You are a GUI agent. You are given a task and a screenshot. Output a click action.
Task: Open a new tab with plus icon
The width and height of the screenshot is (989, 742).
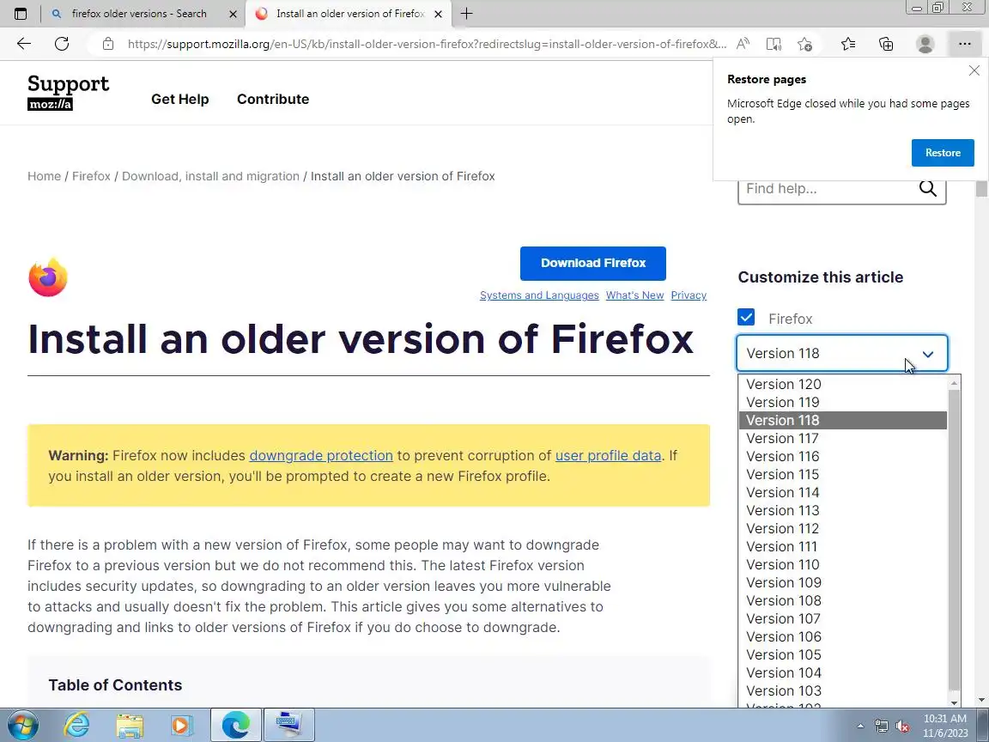(467, 13)
